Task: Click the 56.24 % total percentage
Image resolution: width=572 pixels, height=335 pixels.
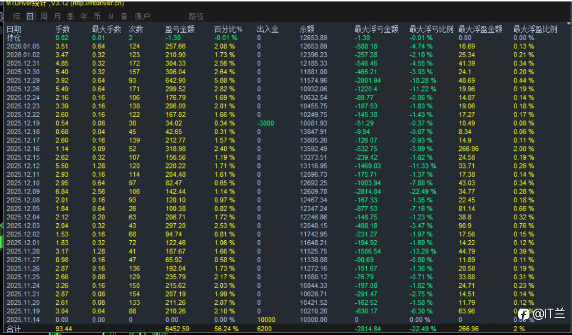Action: pyautogui.click(x=226, y=329)
